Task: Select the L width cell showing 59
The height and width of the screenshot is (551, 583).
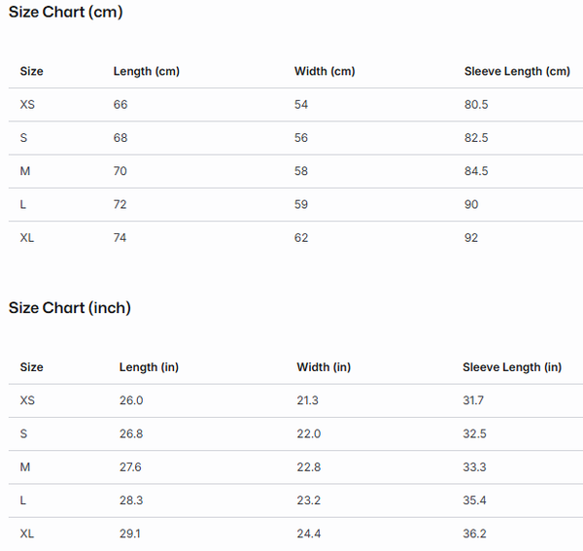Action: click(301, 204)
